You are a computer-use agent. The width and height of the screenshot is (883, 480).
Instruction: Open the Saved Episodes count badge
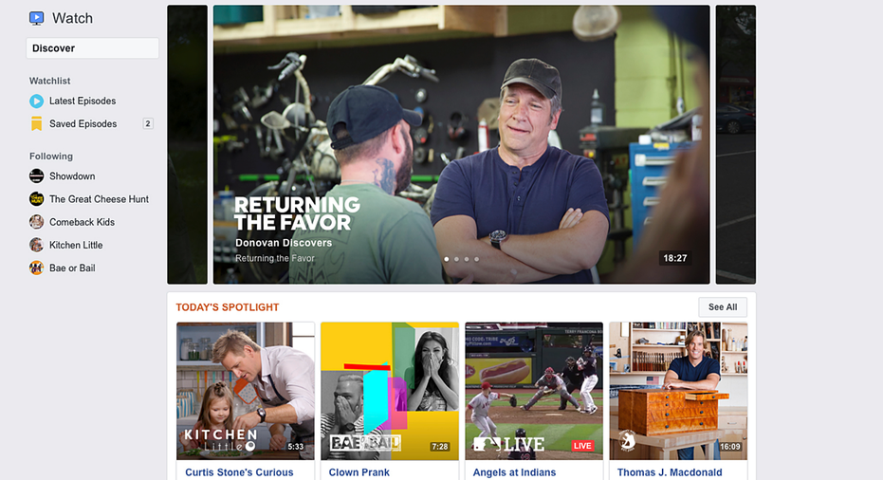[148, 123]
